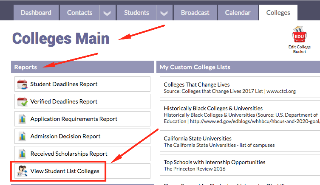Open View Student List Colleges
This screenshot has height=185, width=320.
click(82, 171)
